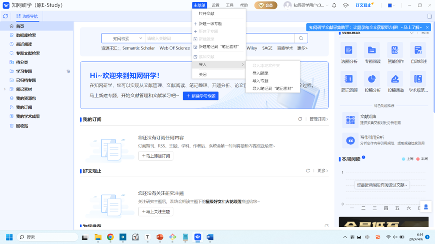The width and height of the screenshot is (435, 244).
Task: Open 学术规范 icon
Action: (x=418, y=79)
